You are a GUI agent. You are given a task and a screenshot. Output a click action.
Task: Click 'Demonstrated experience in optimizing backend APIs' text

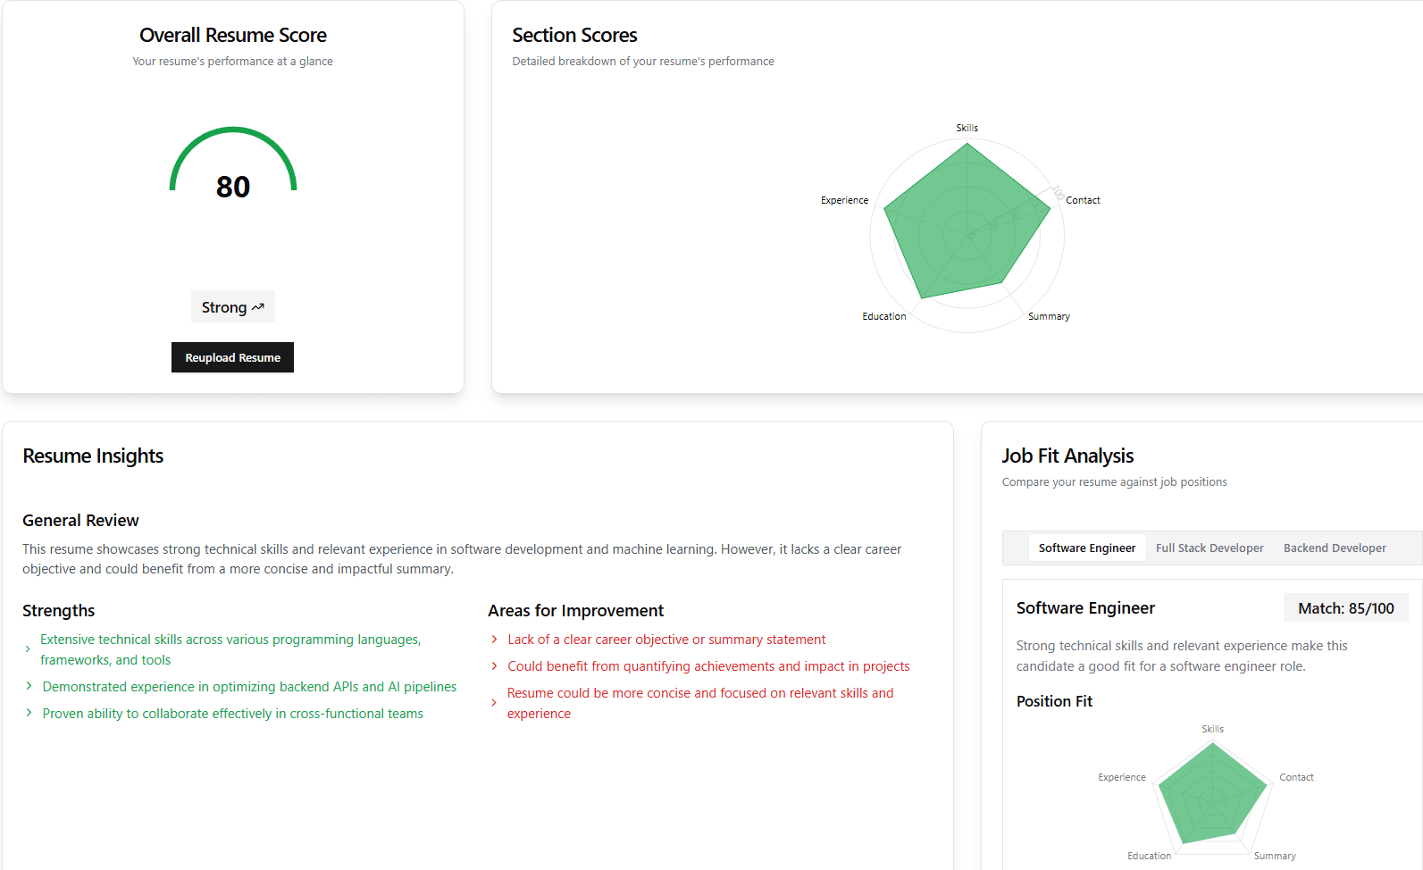pos(249,686)
